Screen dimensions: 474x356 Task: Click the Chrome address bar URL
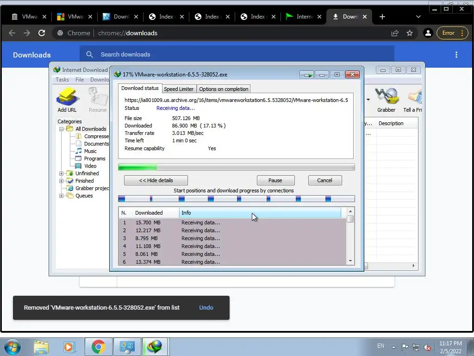click(128, 33)
